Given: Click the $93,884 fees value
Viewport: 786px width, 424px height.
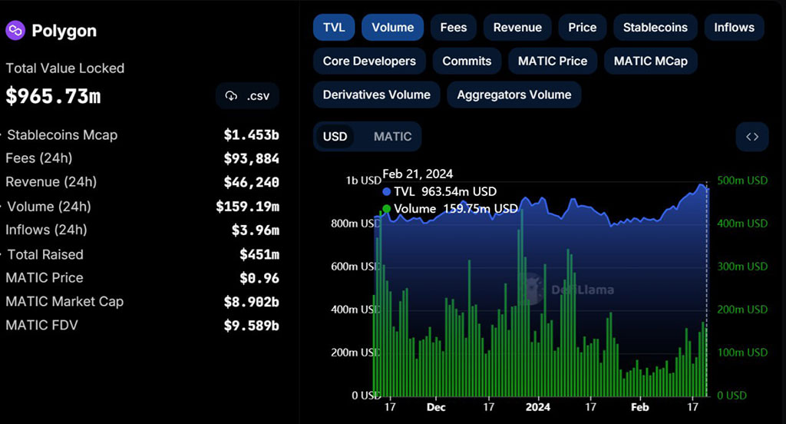Looking at the screenshot, I should tap(252, 158).
